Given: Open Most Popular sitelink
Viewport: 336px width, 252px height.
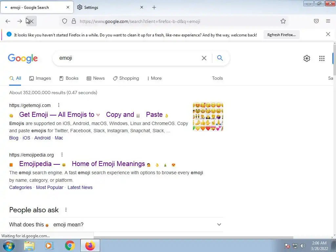Looking at the screenshot, I should [50, 187].
